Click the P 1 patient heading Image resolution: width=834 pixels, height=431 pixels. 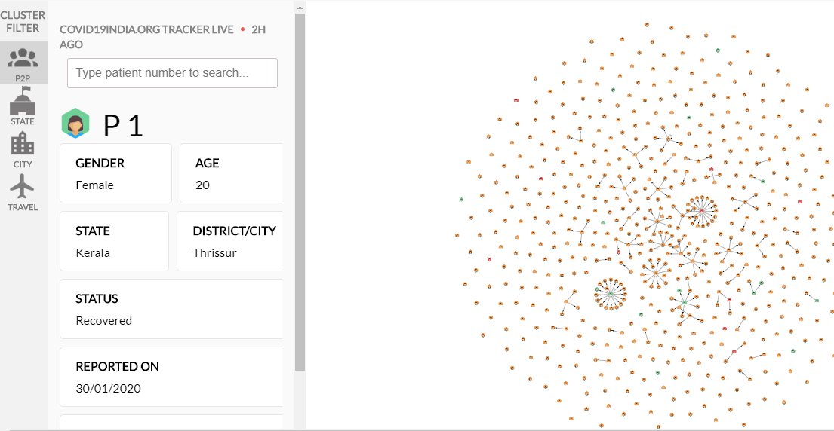(123, 126)
